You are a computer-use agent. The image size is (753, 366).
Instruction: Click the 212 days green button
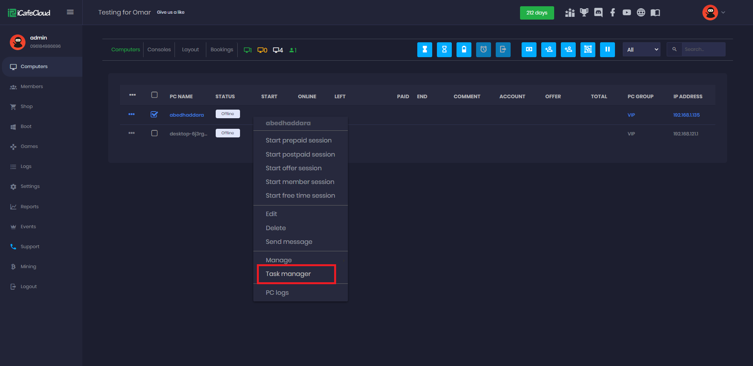click(x=537, y=13)
